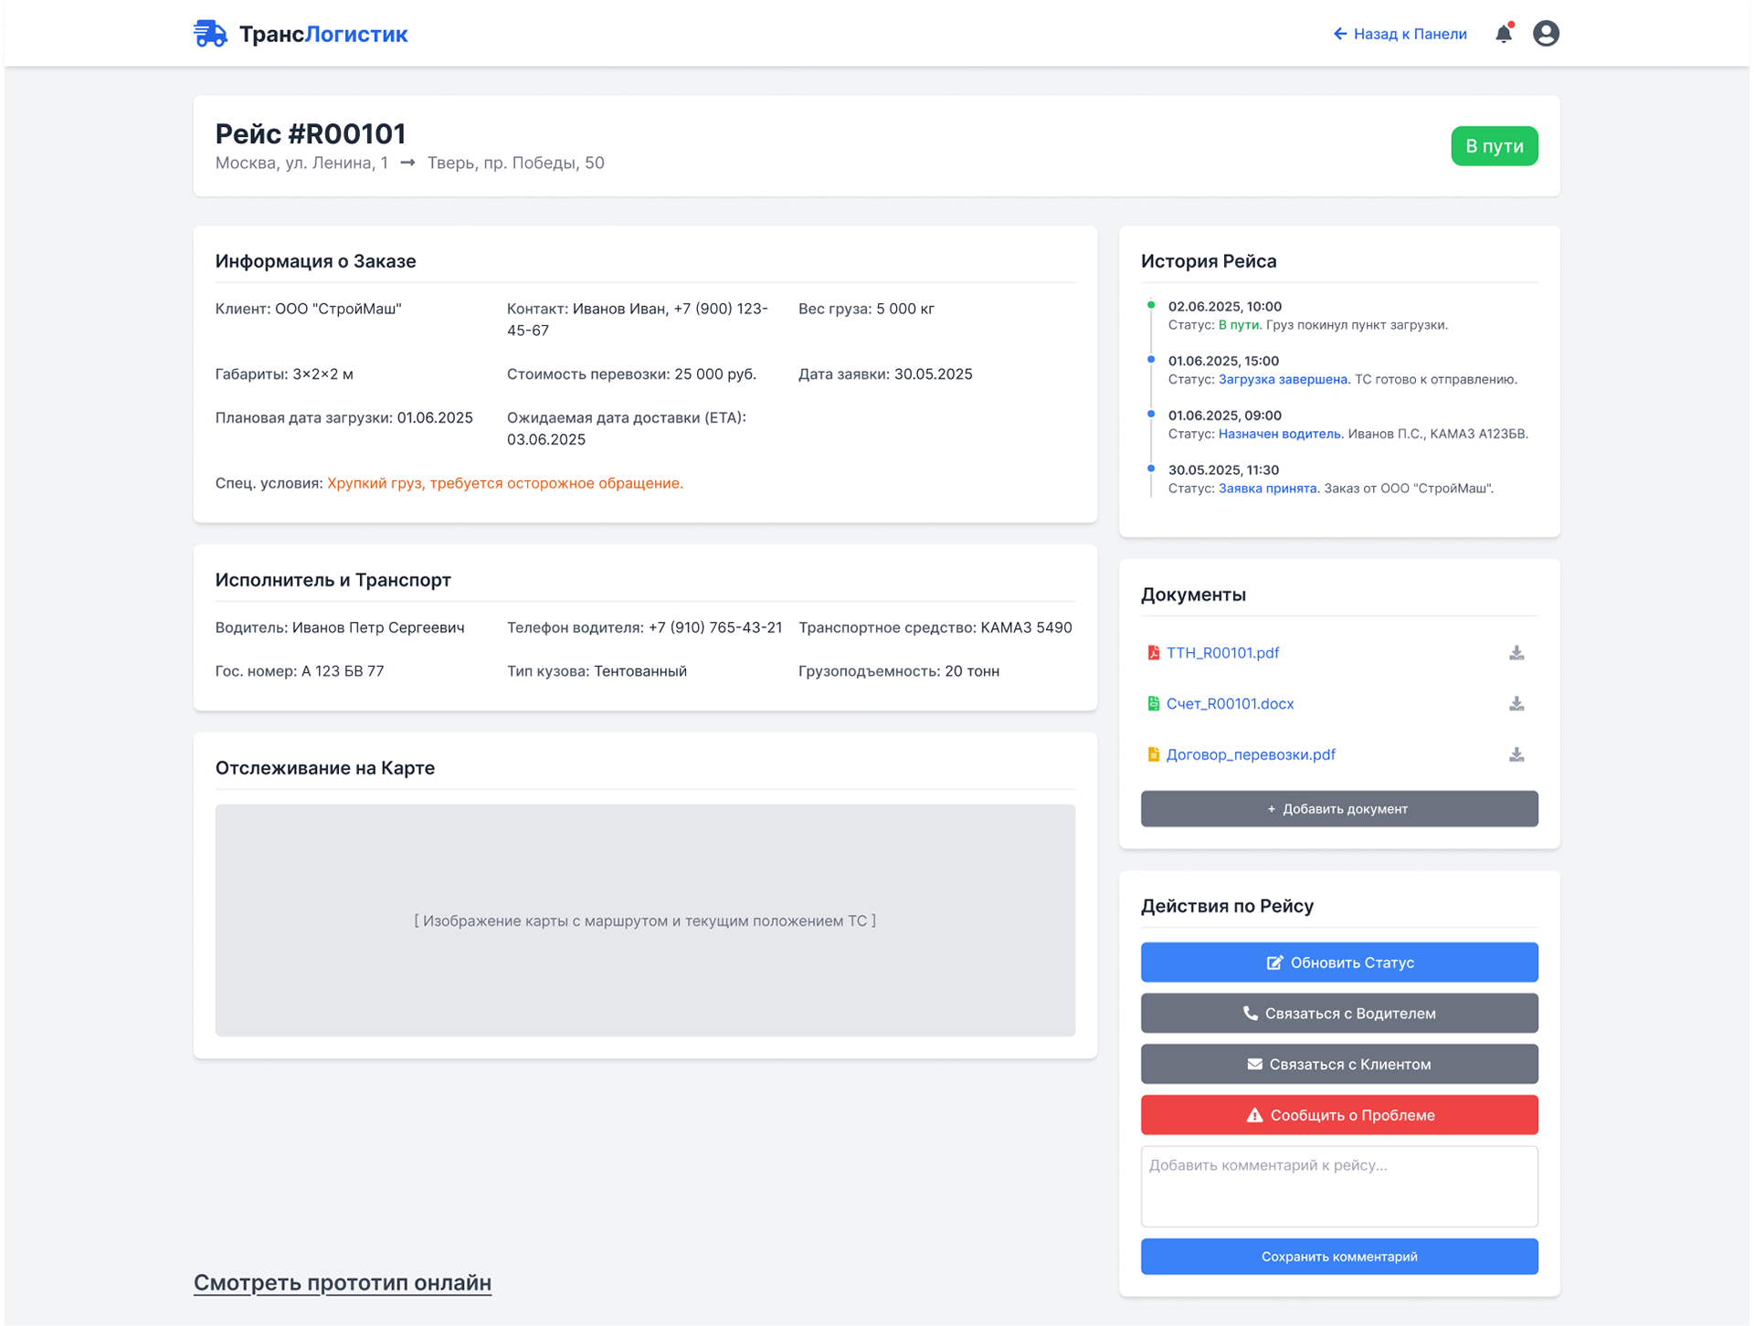Click the Обновить Статус button
This screenshot has height=1326, width=1754.
pyautogui.click(x=1338, y=963)
